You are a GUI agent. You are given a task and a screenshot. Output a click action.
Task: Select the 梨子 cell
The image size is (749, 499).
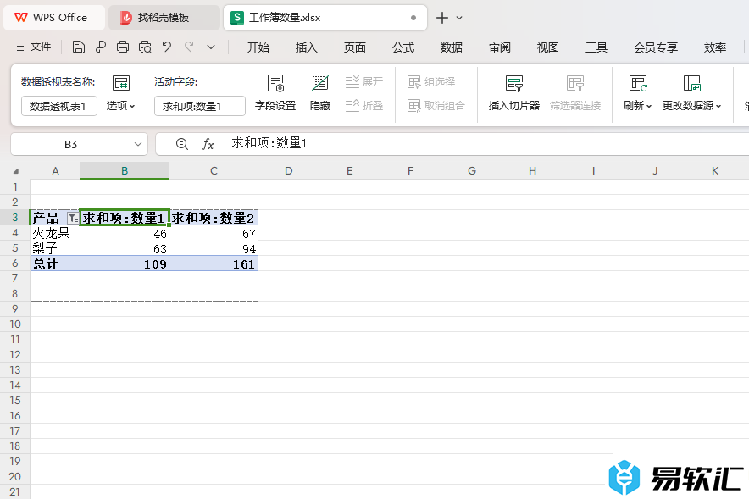point(55,248)
